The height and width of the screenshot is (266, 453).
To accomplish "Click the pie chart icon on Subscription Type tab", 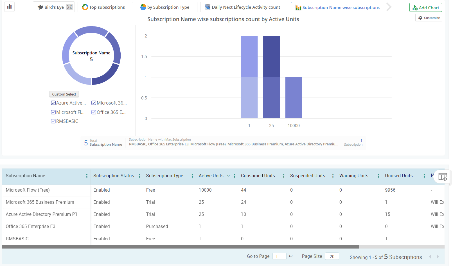I will click(143, 7).
